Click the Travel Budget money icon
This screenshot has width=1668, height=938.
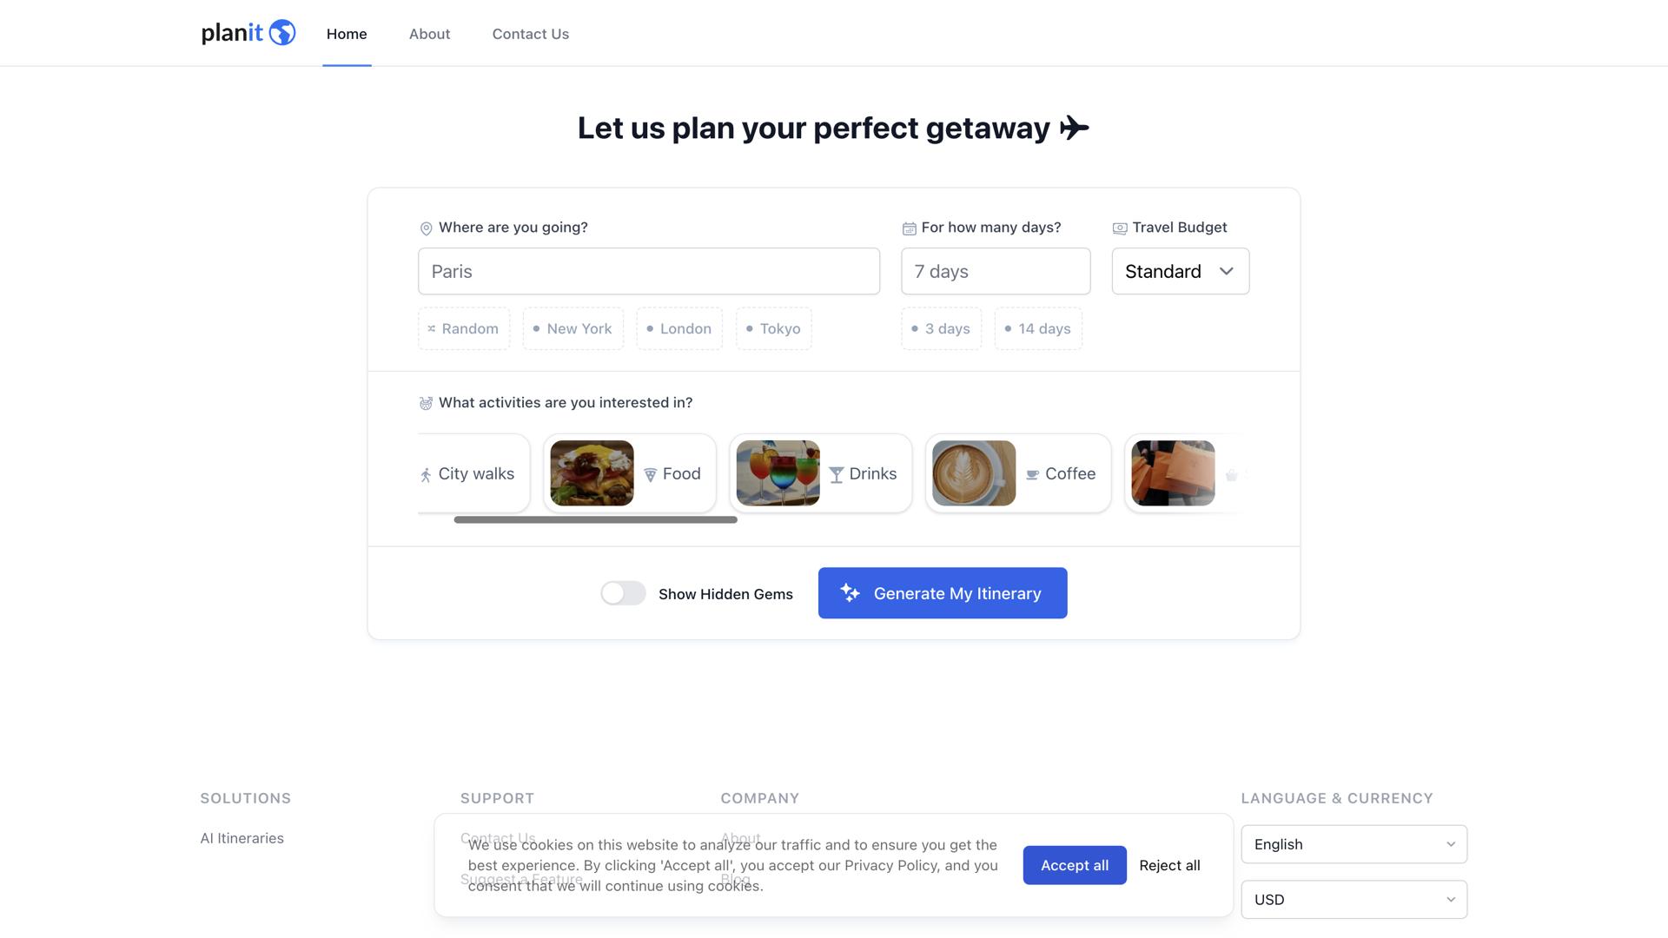point(1120,228)
